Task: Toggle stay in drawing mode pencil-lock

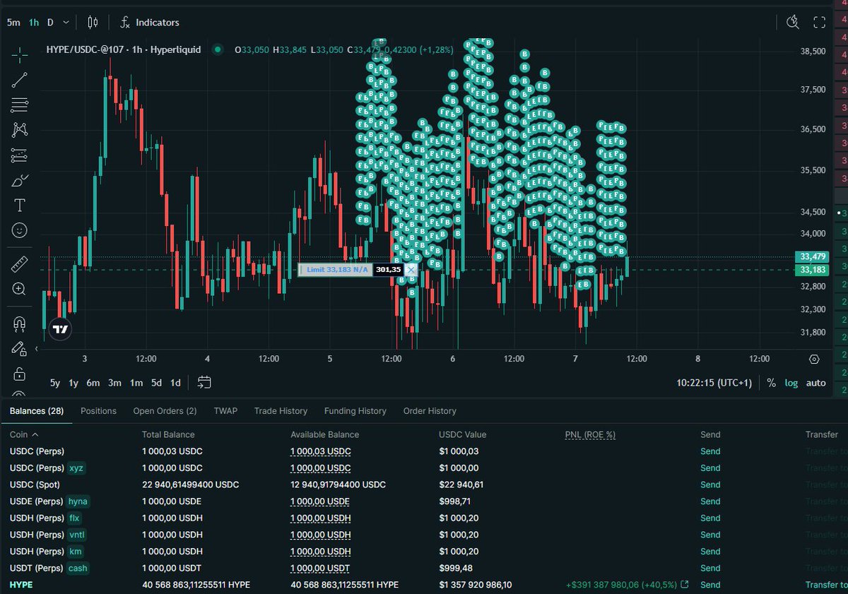Action: [20, 349]
